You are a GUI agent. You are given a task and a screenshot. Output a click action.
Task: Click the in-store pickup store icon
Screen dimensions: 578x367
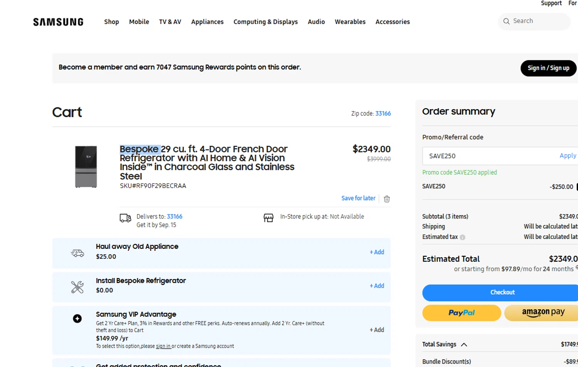point(269,218)
